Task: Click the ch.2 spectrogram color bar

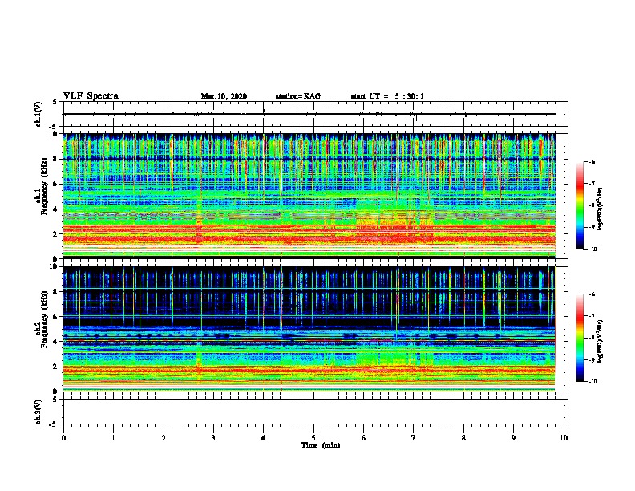Action: tap(580, 338)
